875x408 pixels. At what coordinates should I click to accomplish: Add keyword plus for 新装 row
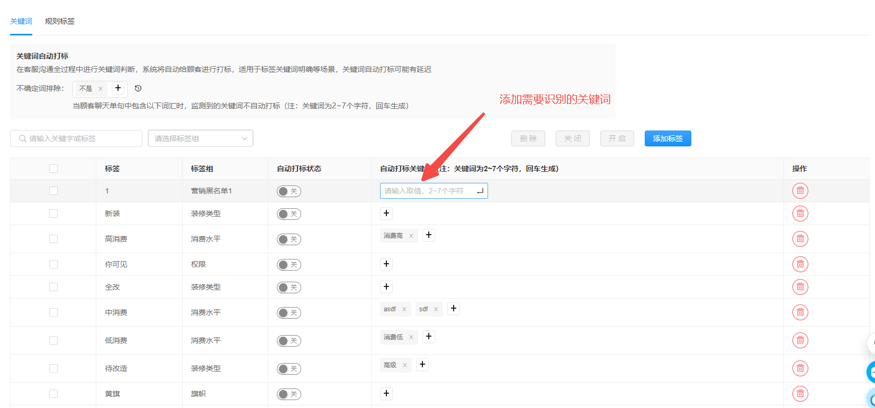click(386, 213)
